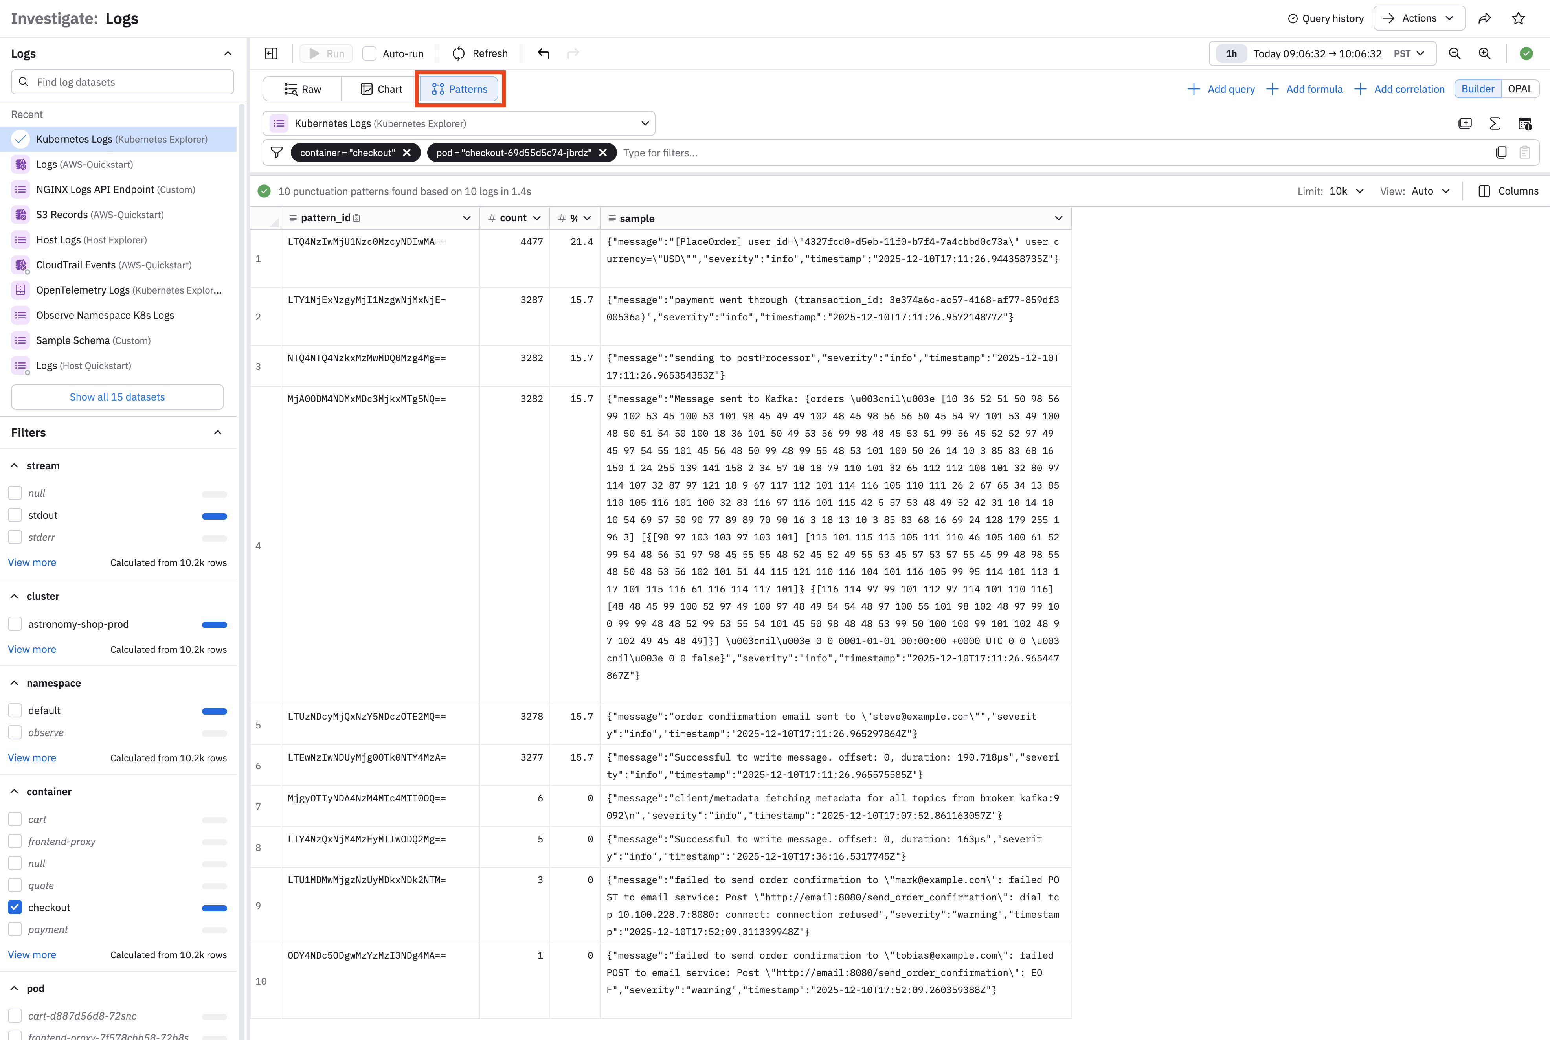
Task: Collapse the Filters section
Action: coord(218,432)
